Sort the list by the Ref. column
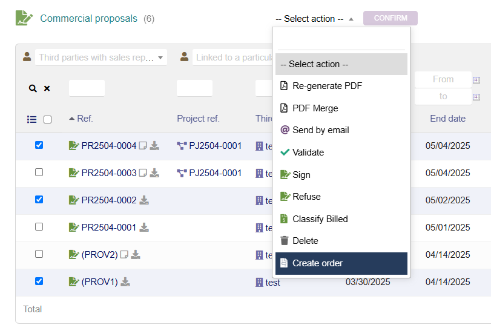This screenshot has height=328, width=491. click(85, 119)
